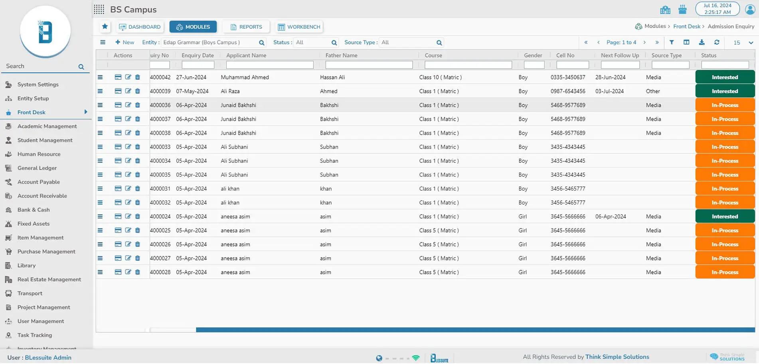Delete enquiry row for Muhammad Ahmed

click(138, 77)
